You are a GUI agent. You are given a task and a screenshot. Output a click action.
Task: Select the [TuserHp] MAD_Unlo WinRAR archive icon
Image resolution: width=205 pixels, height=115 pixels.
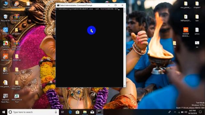(x=17, y=45)
